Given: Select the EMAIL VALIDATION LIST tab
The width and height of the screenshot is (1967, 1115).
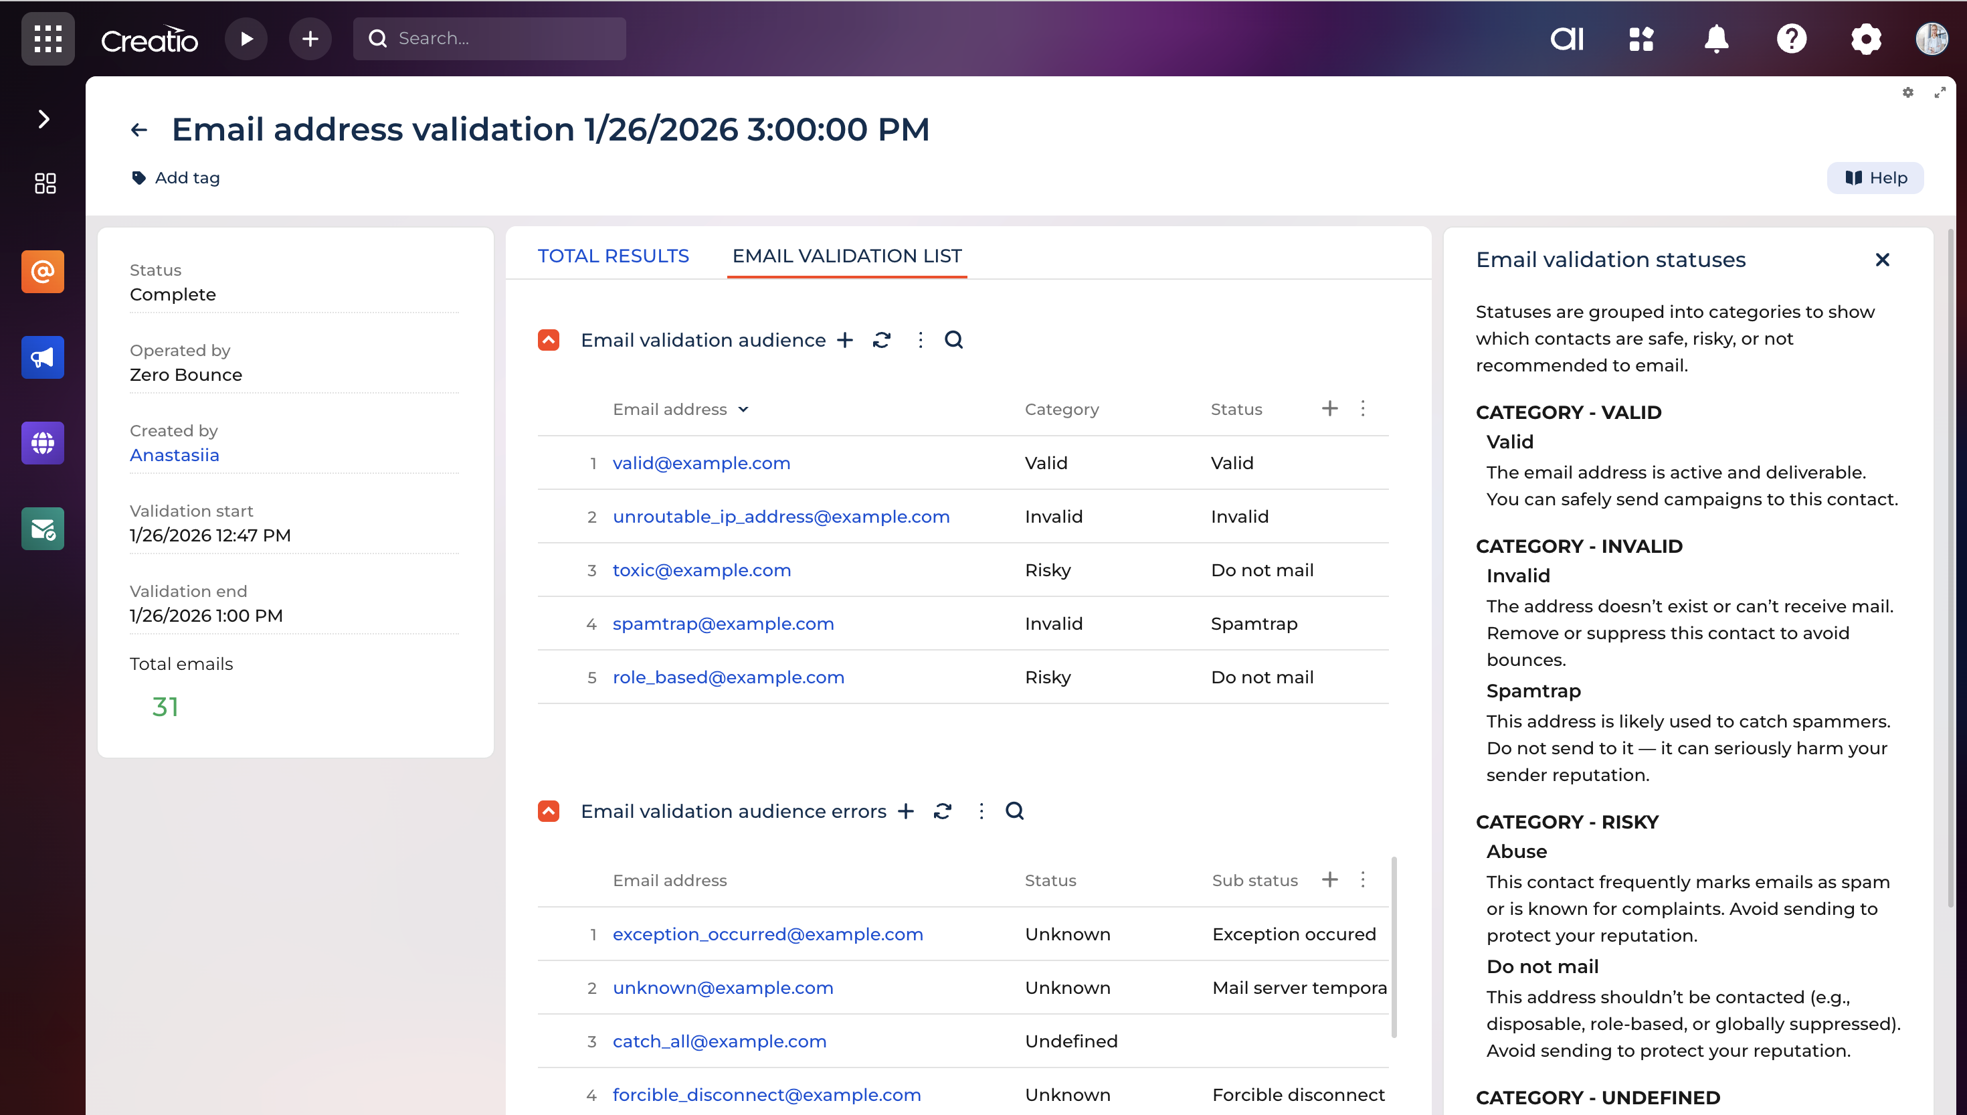Looking at the screenshot, I should pos(846,256).
